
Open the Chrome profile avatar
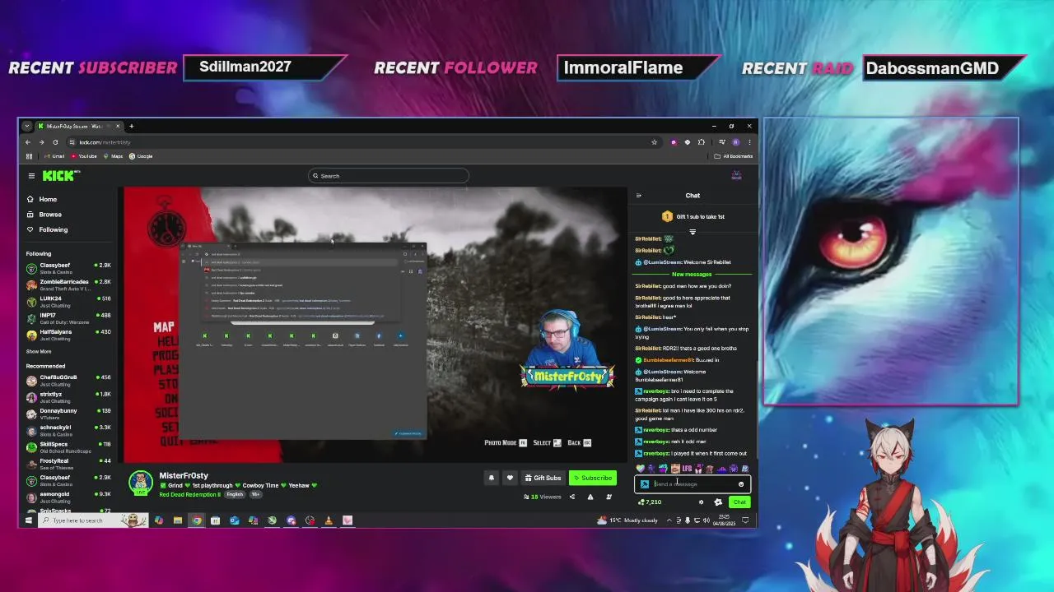(x=736, y=142)
